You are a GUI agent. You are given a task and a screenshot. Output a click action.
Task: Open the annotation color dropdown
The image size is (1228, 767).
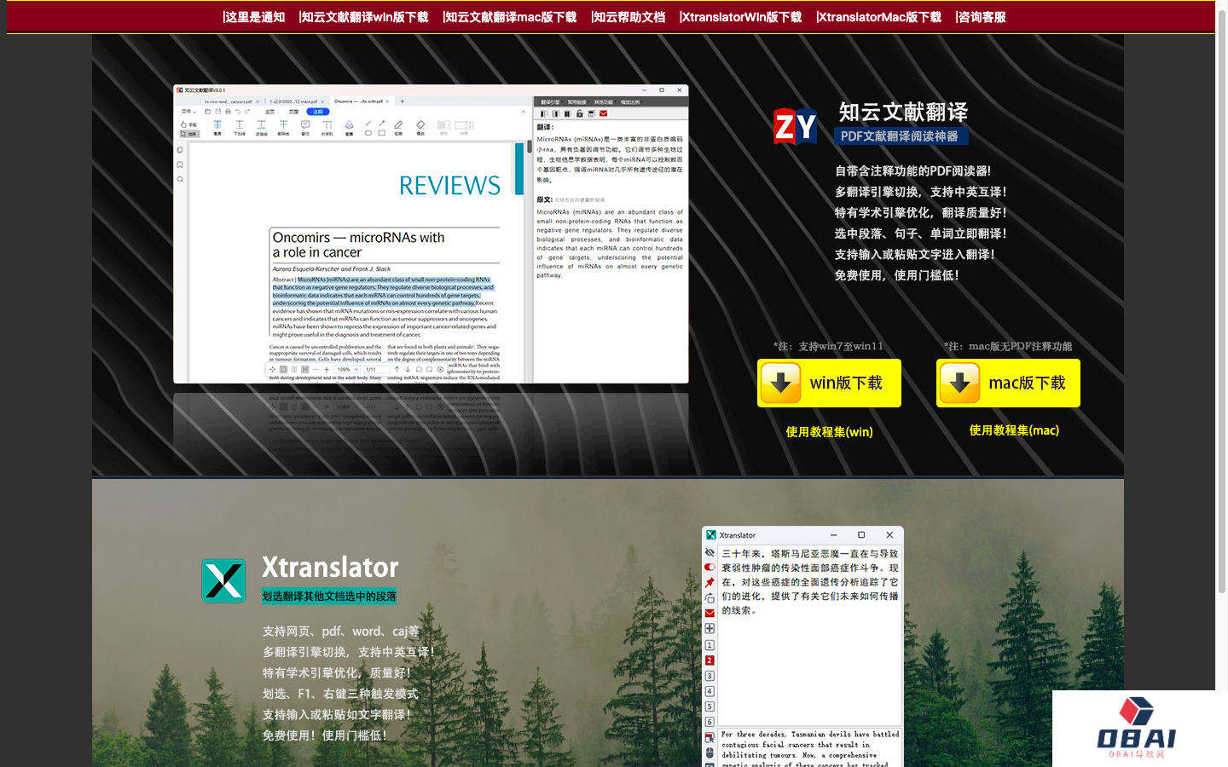point(444,125)
